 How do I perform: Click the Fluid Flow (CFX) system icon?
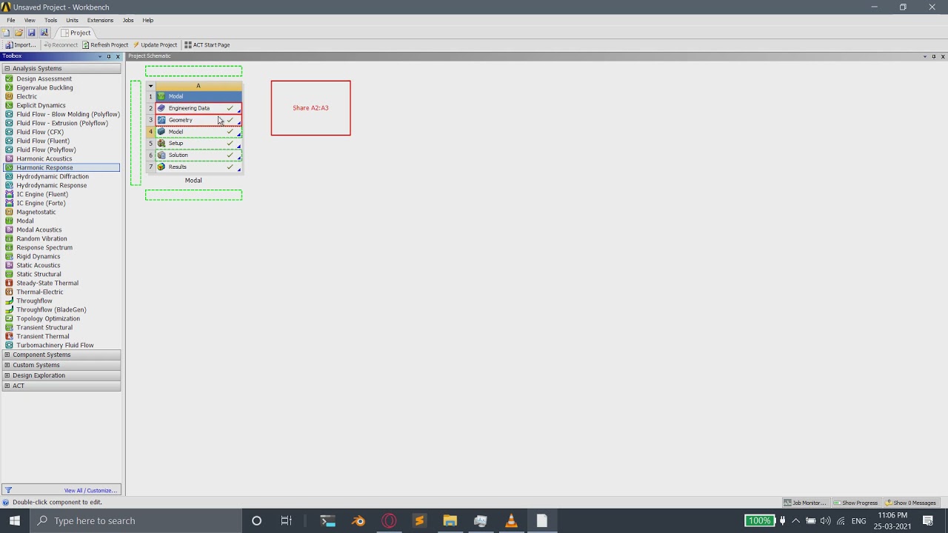point(9,132)
